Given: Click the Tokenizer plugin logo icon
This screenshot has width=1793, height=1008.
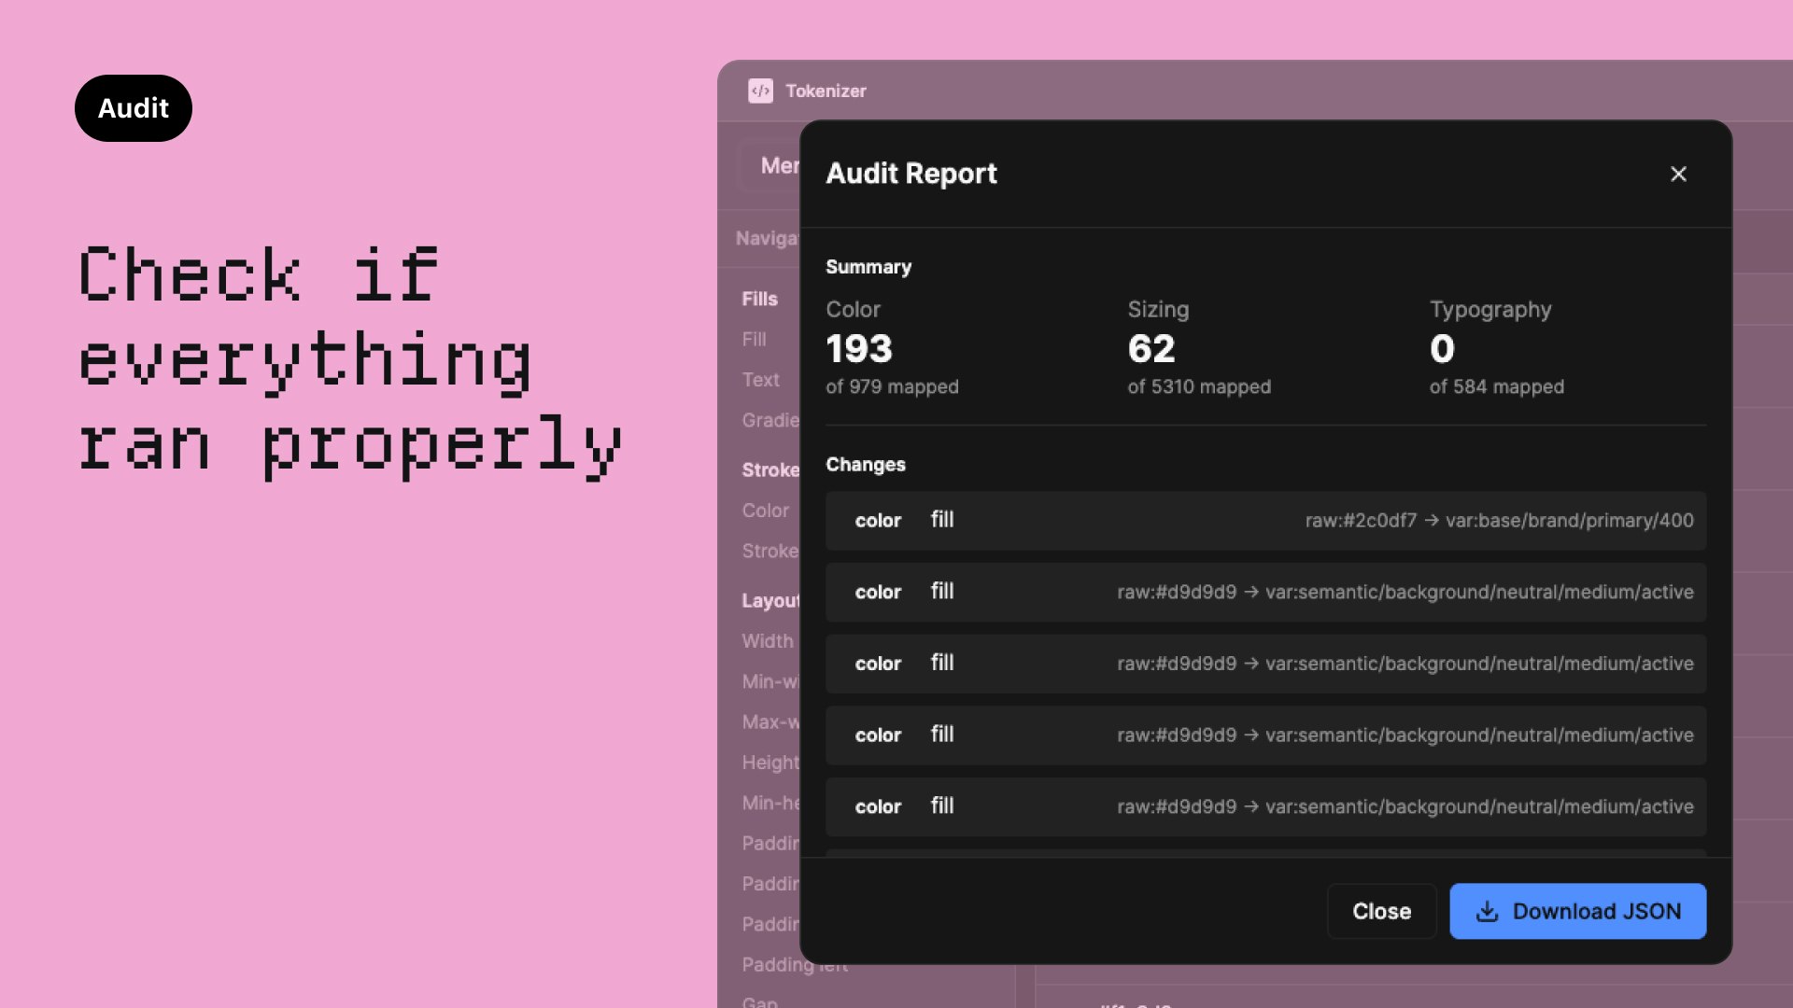Looking at the screenshot, I should pyautogui.click(x=760, y=91).
